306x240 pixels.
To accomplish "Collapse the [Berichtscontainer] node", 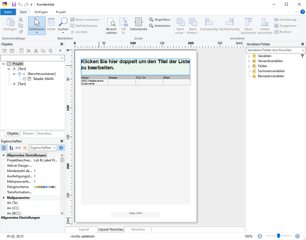I will tap(14, 74).
